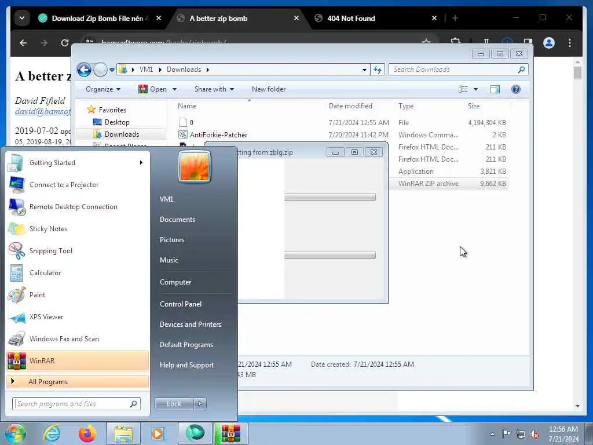Screen dimensions: 593x445
Task: Launch Calculator from Start menu
Action: [x=78, y=273]
